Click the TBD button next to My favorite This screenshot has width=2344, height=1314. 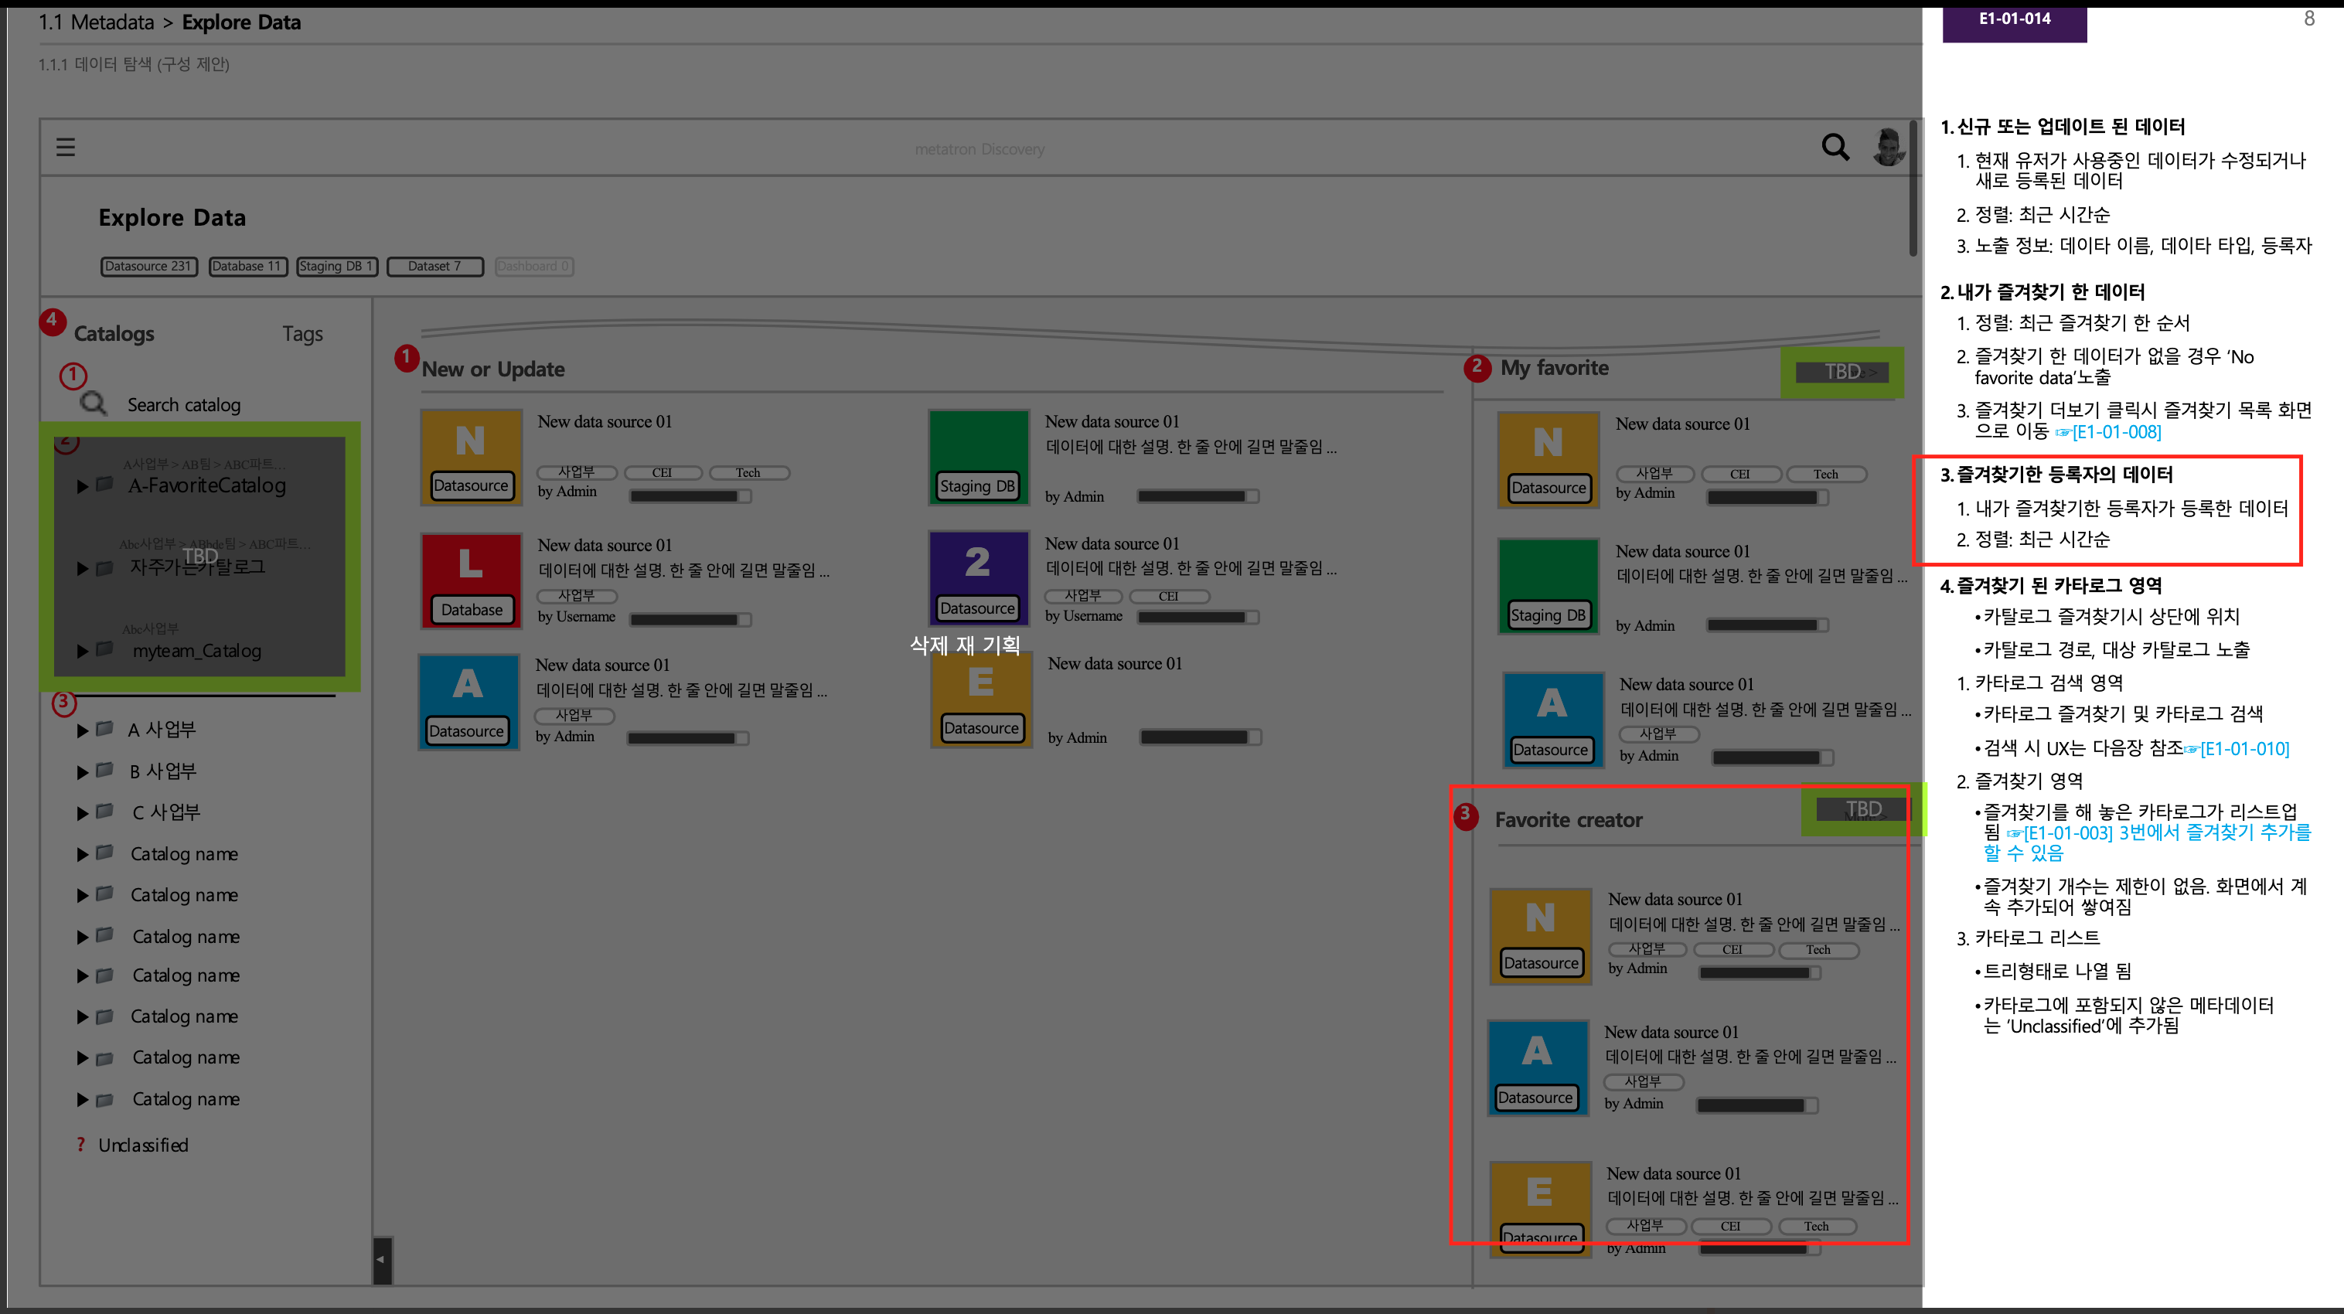(x=1841, y=371)
